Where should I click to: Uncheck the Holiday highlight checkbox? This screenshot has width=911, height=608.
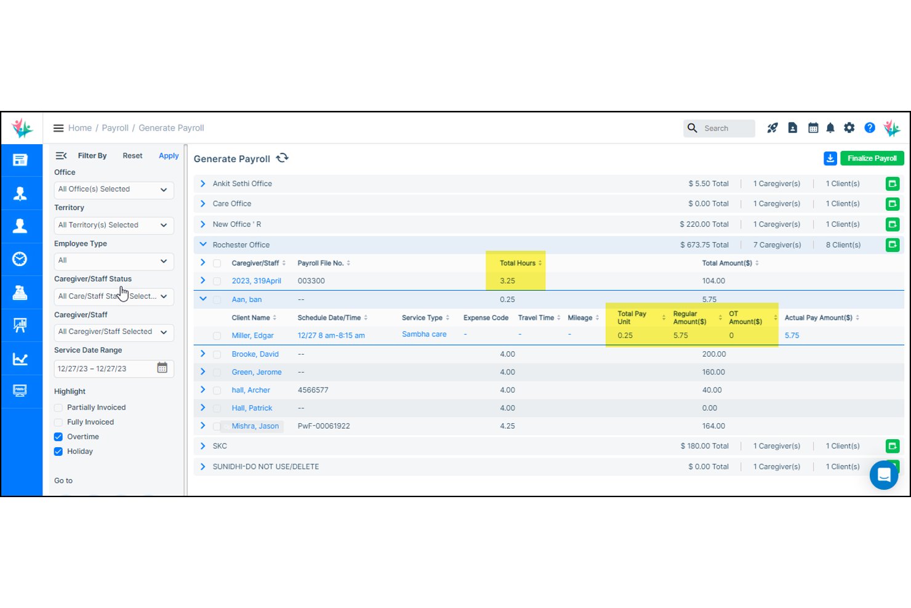pos(58,452)
